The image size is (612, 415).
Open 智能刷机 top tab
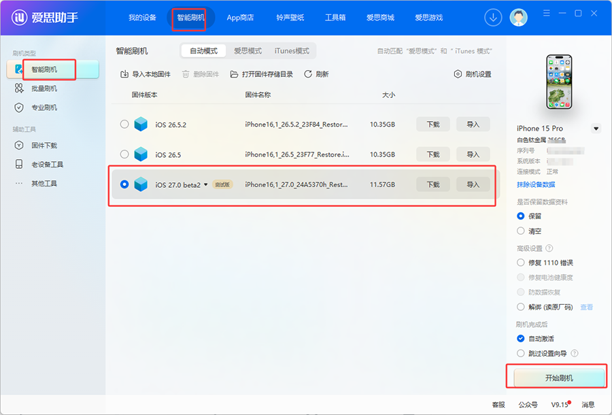(x=190, y=18)
